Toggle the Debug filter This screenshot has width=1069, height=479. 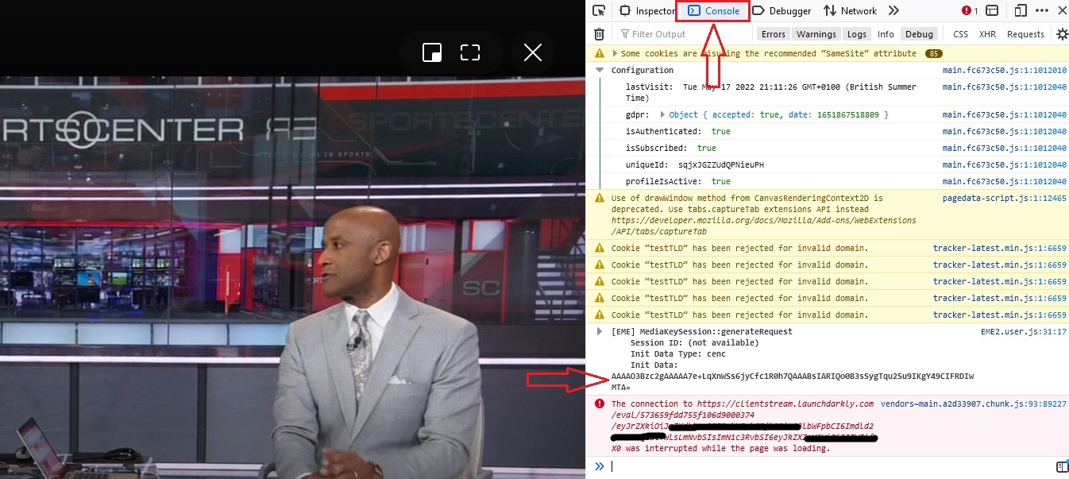coord(919,34)
